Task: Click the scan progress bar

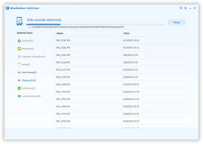Action: [95, 24]
